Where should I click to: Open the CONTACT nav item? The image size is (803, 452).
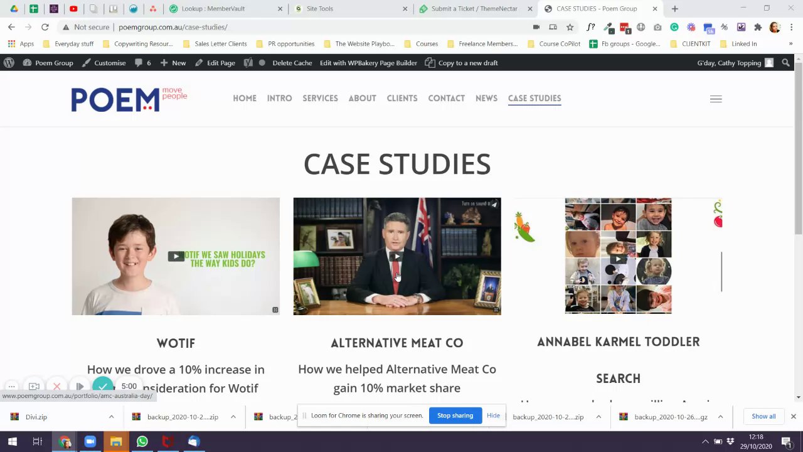(x=446, y=99)
